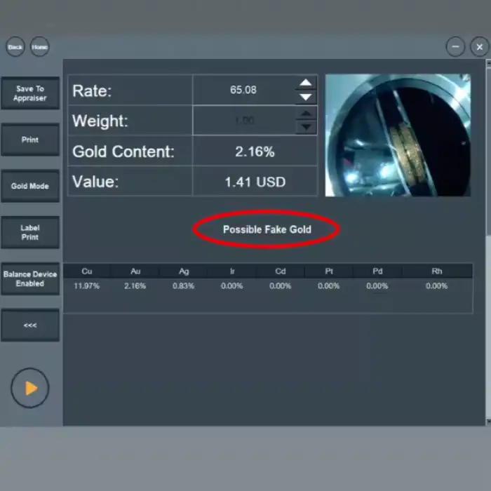Save results to Appraiser
Screen dimensions: 491x491
tap(30, 93)
